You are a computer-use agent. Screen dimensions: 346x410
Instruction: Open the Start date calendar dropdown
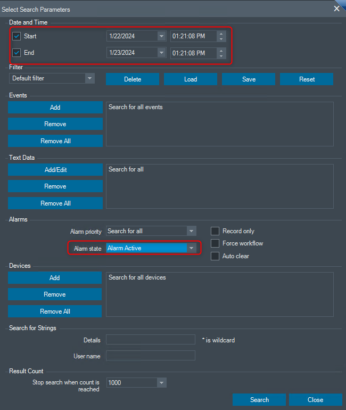pyautogui.click(x=161, y=36)
